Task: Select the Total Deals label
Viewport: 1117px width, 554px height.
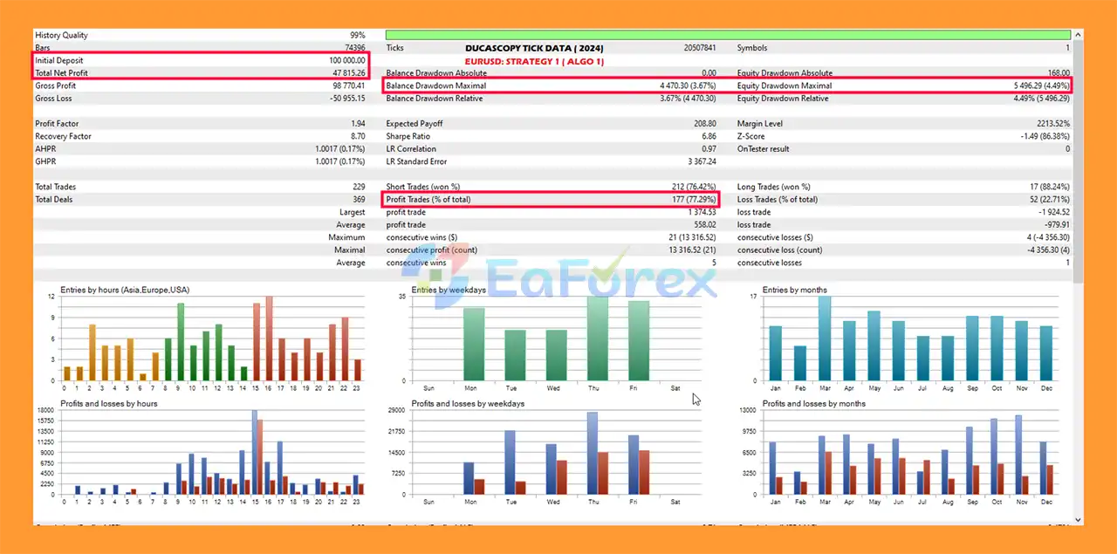Action: point(54,200)
